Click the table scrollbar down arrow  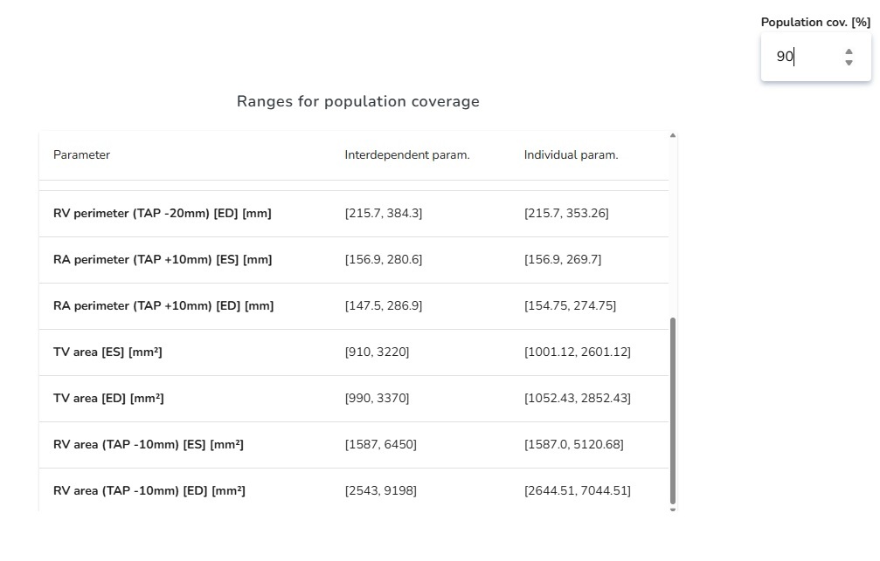pos(672,509)
